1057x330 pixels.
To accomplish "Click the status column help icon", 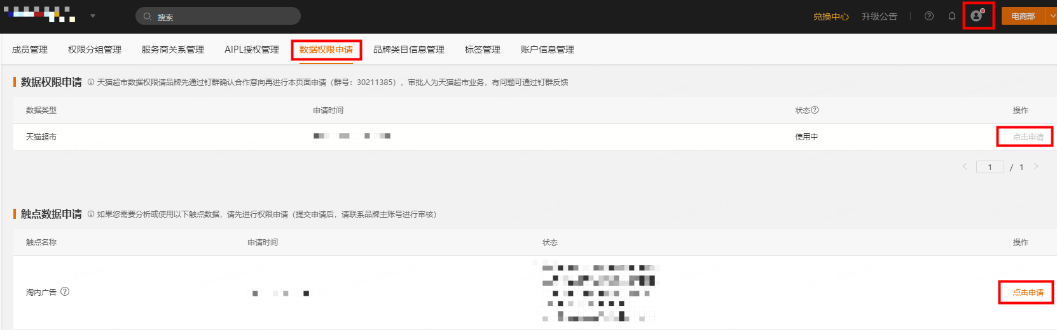I will tap(815, 110).
